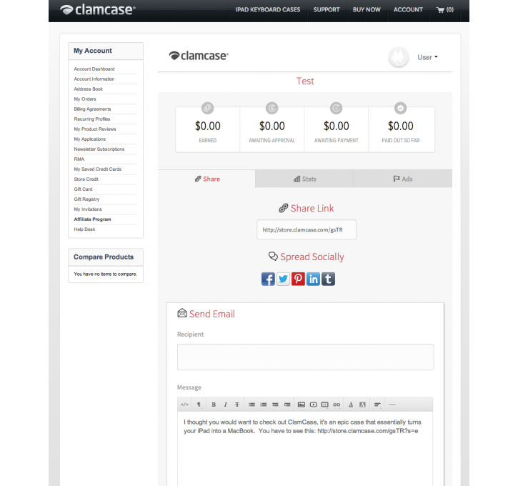Open the Help Desk
Screen dimensions: 518x486
84,229
